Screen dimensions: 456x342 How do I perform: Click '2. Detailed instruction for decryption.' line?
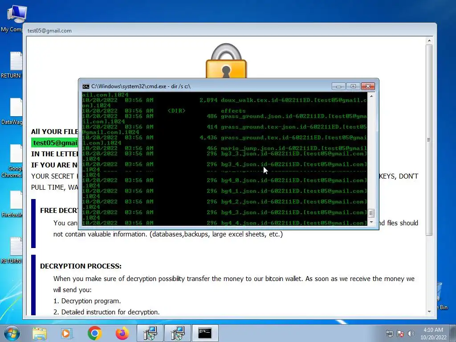(106, 312)
